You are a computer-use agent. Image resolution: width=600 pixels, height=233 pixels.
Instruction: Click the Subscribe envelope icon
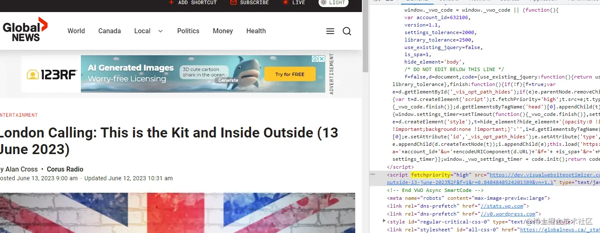pyautogui.click(x=233, y=2)
